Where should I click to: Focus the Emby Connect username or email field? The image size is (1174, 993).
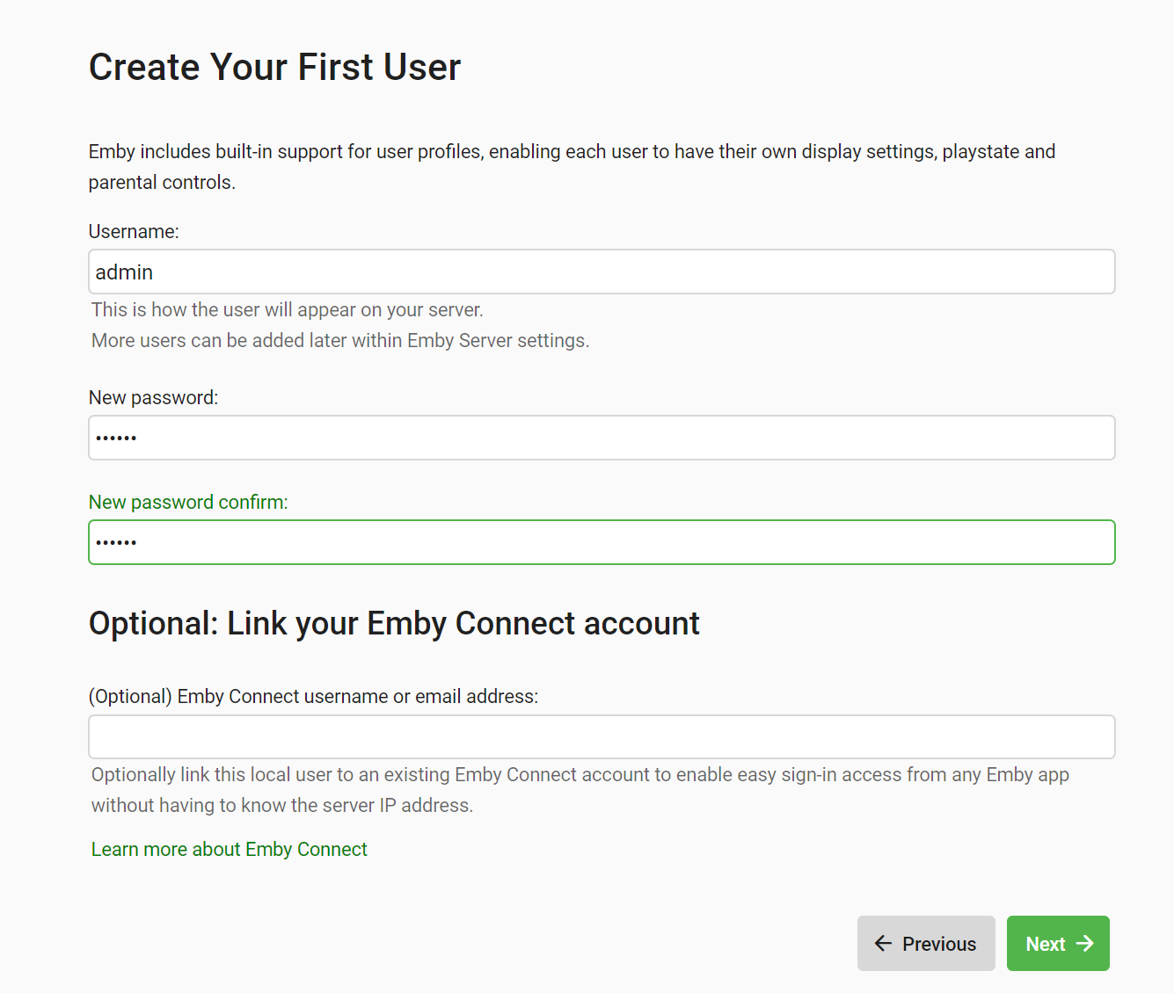[x=602, y=737]
